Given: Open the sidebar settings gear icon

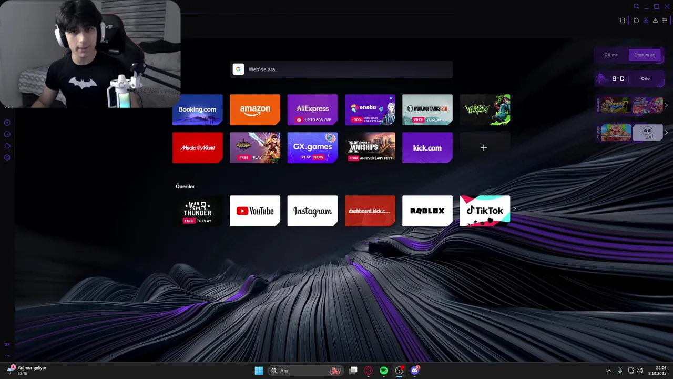Looking at the screenshot, I should pos(7,157).
